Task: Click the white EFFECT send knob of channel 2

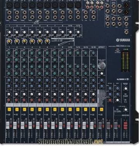Action: click(x=17, y=94)
